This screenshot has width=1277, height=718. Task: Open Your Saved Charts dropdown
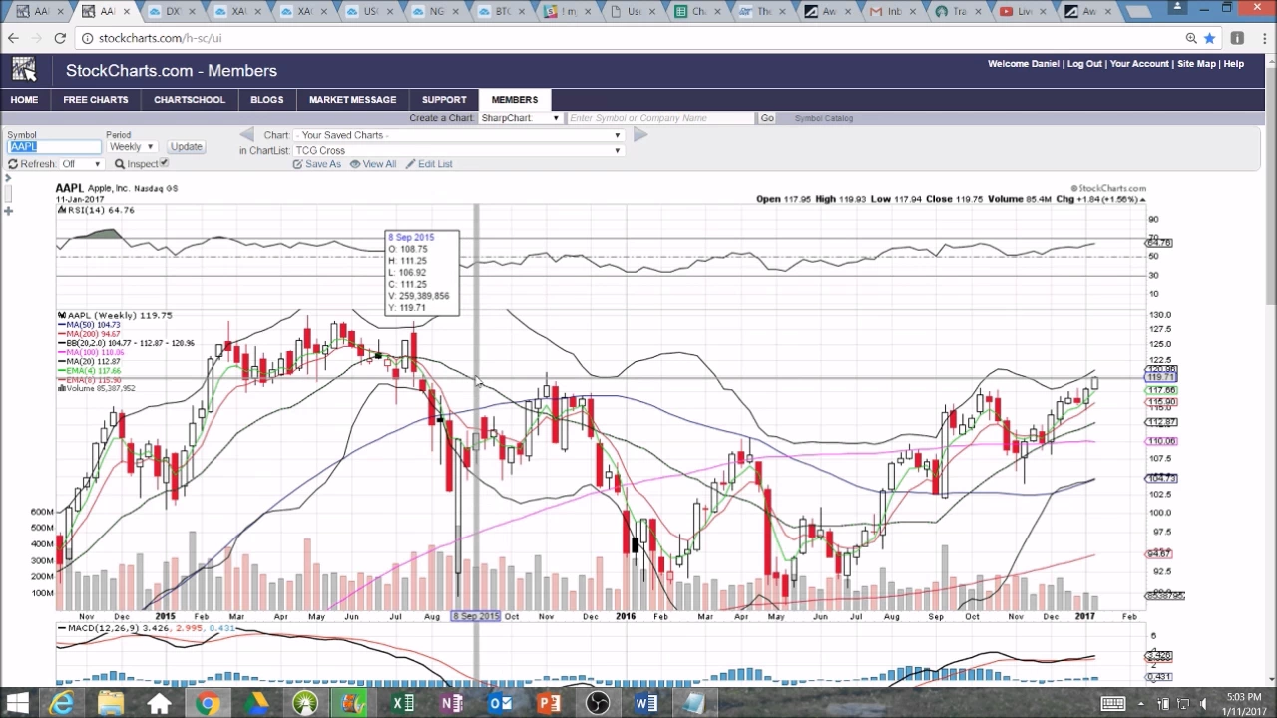coord(458,135)
